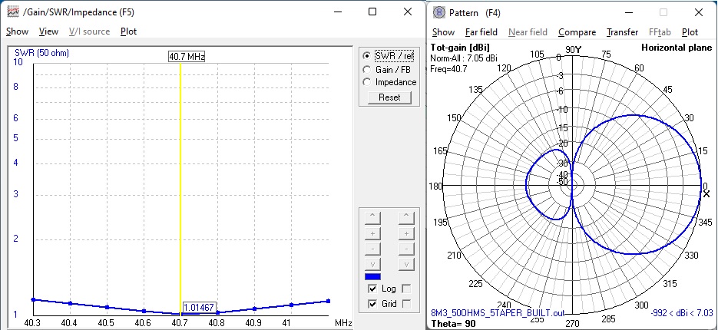Click the left column up-arrow button
718x330 pixels.
(x=372, y=217)
